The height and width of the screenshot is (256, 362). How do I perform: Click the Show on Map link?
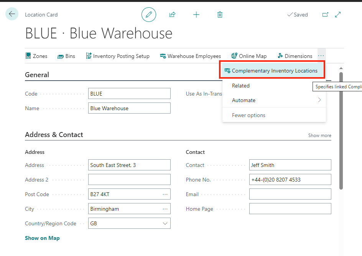(42, 238)
